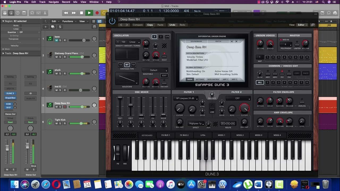This screenshot has width=340, height=191.
Task: Select previous patch arrow in DUNE display
Action: coord(232,41)
